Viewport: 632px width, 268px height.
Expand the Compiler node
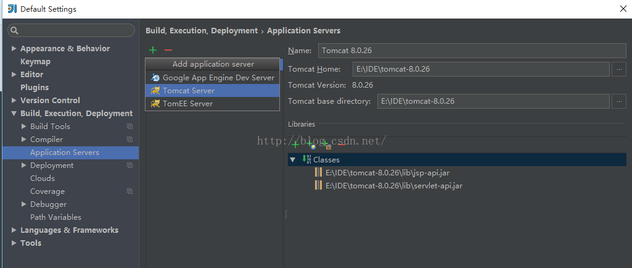pos(24,139)
